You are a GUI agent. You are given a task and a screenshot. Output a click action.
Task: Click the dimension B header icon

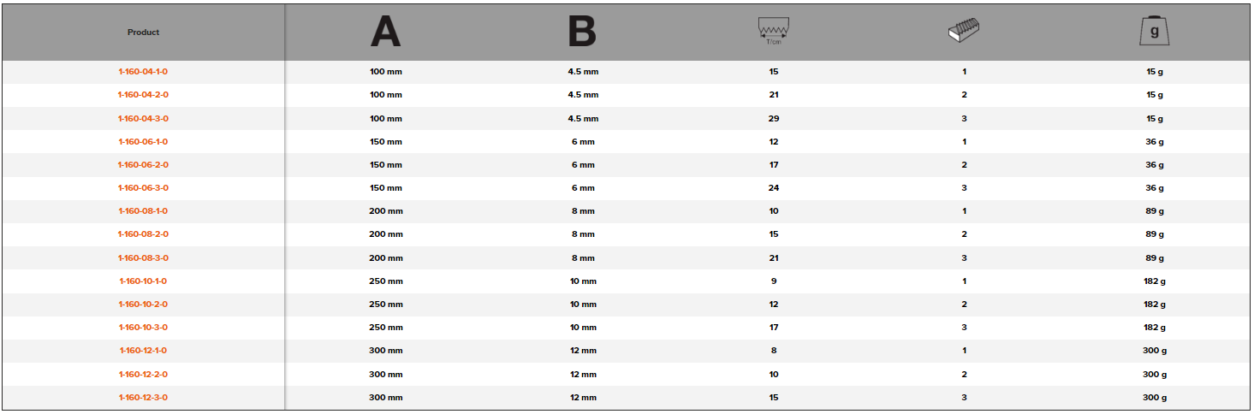[x=582, y=32]
